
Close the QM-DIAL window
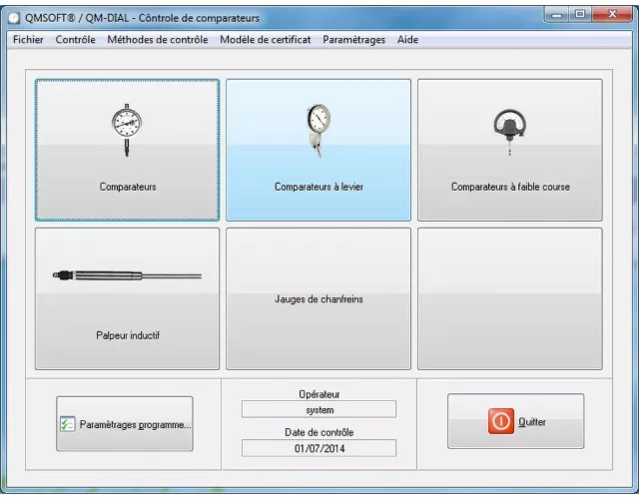612,15
